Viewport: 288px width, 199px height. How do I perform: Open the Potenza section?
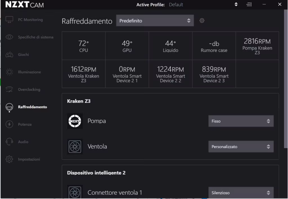[x=25, y=124]
